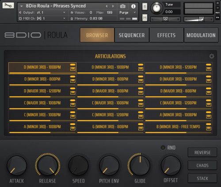Toggle pill switch on B (MINOR 3RD) - FREE TEMPO
The image size is (221, 187).
pyautogui.click(x=209, y=124)
